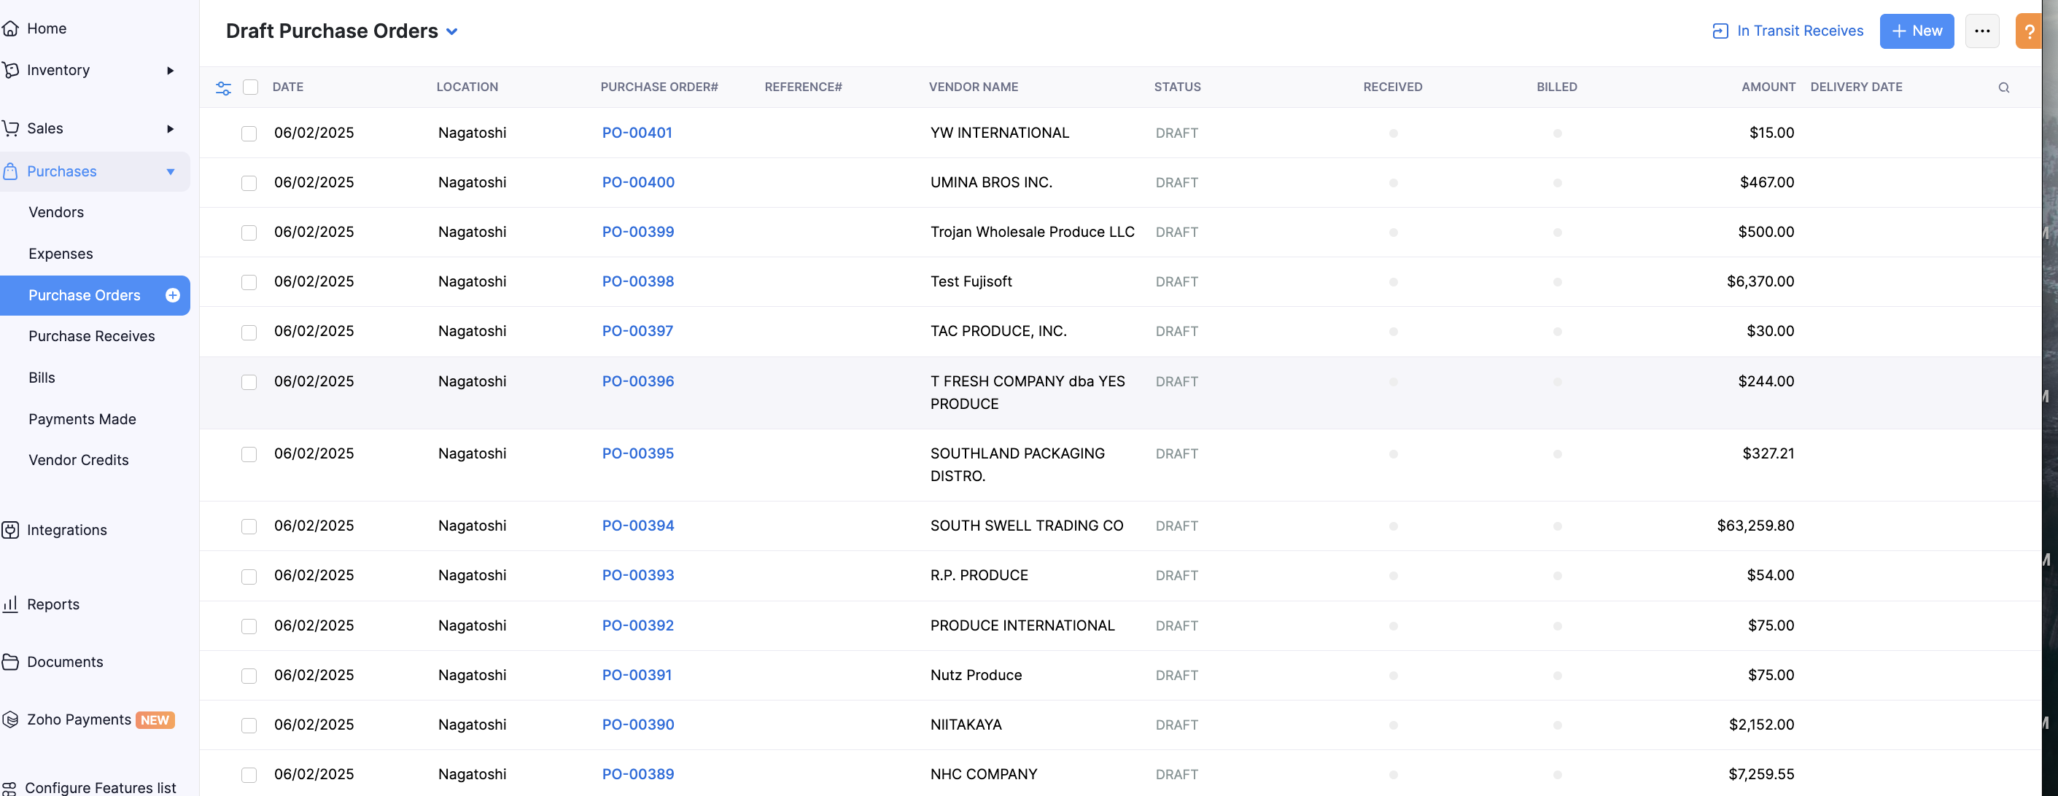Check the SOUTHLAND PACKAGING row checkbox
The image size is (2058, 796).
[249, 453]
